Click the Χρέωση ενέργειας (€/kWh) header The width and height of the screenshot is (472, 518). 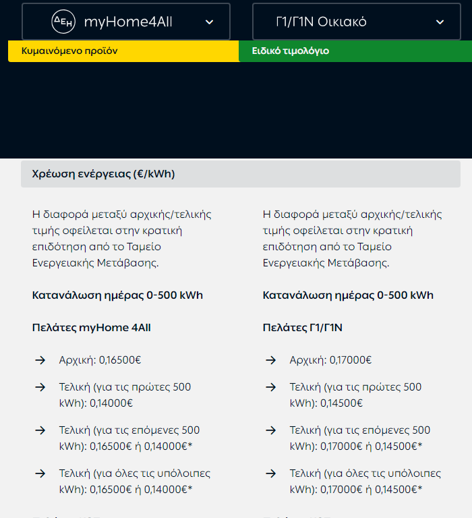[x=241, y=174]
